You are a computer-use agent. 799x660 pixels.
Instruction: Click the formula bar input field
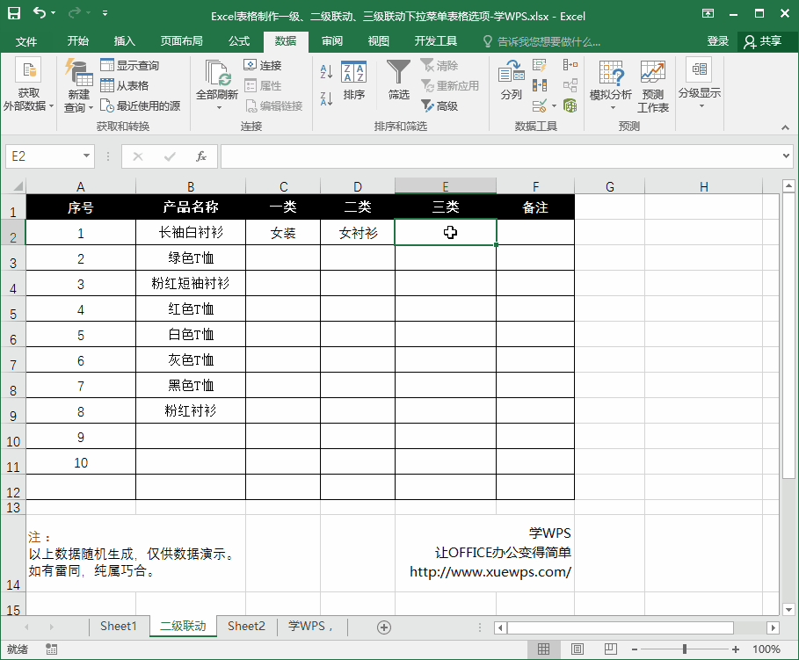pyautogui.click(x=500, y=156)
